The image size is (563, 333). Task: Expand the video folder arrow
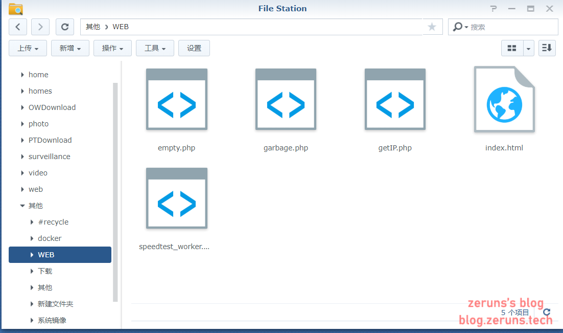pos(22,173)
